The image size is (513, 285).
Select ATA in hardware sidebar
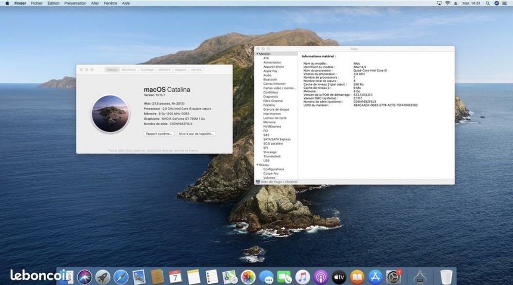(266, 58)
